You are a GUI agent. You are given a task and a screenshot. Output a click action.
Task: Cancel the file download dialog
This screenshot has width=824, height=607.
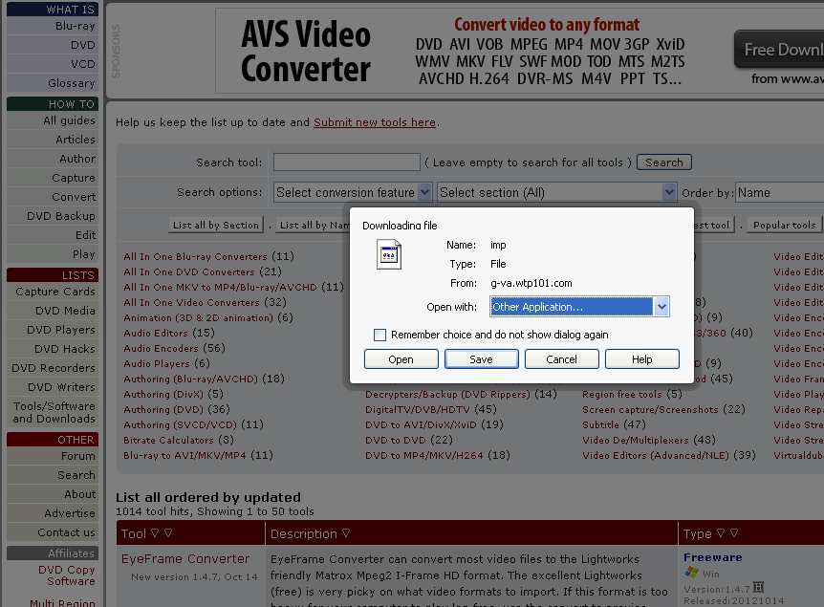coord(562,359)
